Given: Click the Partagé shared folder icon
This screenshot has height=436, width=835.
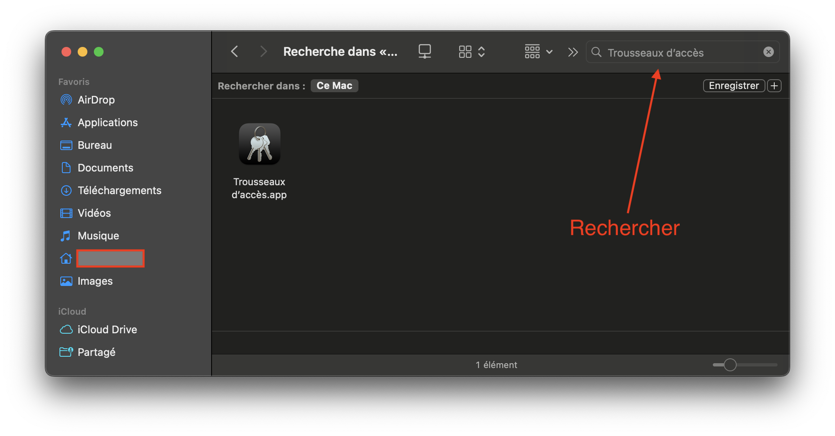Looking at the screenshot, I should point(66,352).
